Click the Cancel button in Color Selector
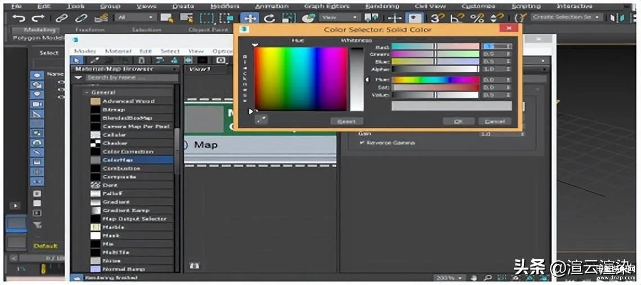 tap(494, 121)
